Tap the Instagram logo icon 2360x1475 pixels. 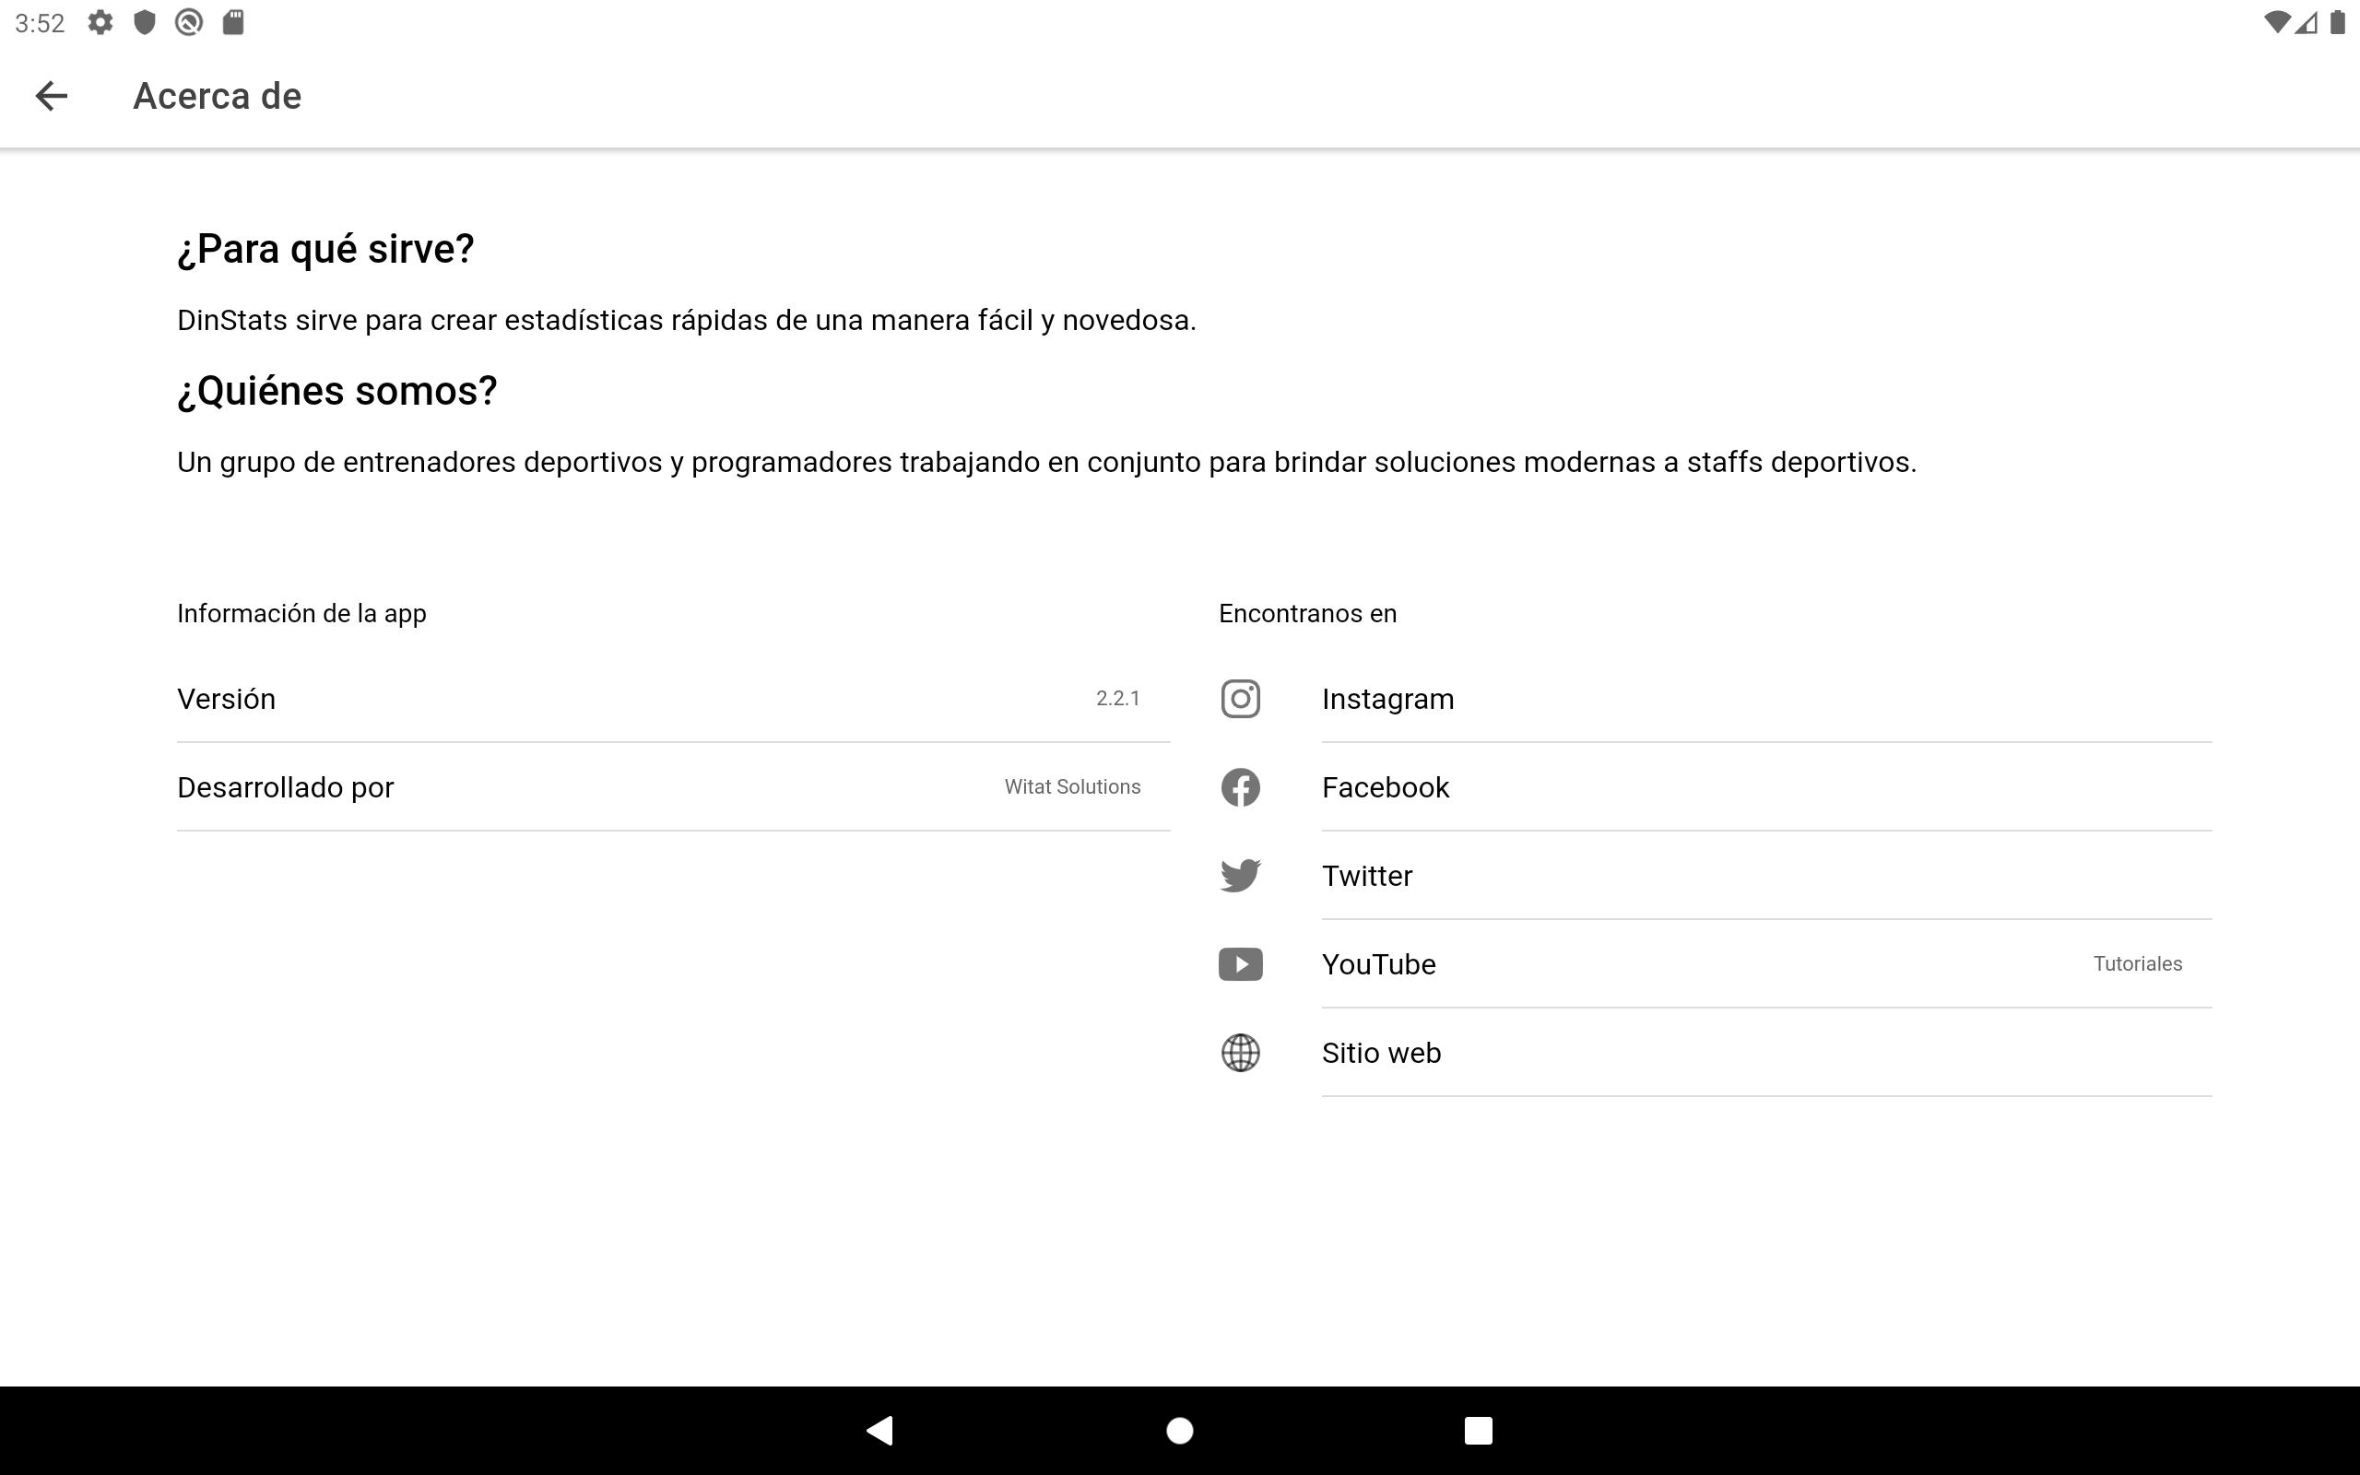tap(1241, 699)
